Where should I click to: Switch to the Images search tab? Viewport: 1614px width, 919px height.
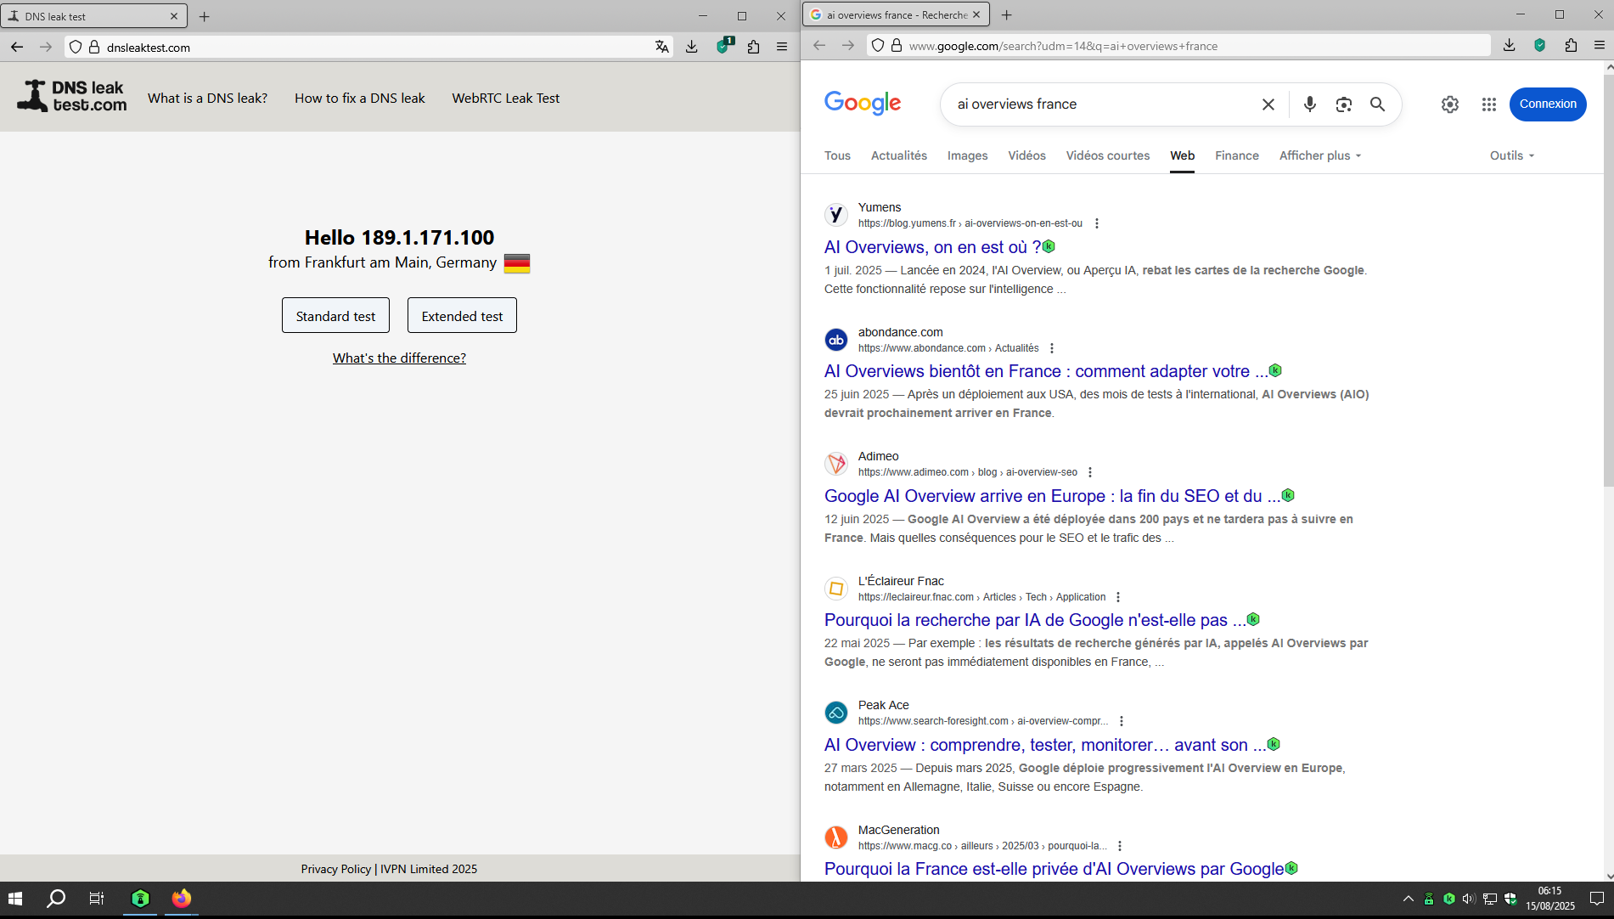tap(967, 155)
